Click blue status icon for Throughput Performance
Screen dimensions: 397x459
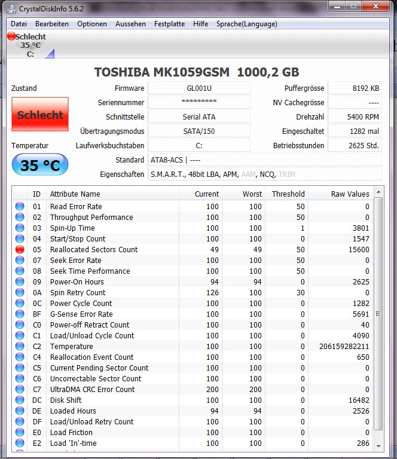20,217
